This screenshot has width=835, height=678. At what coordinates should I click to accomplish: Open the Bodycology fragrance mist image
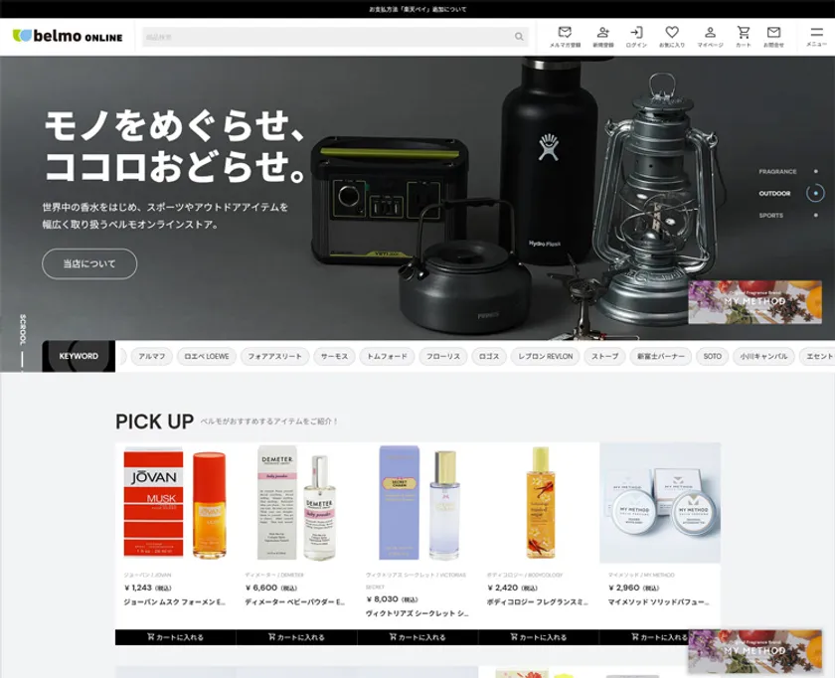pyautogui.click(x=539, y=503)
